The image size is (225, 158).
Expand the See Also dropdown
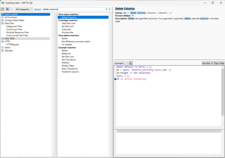coord(207,63)
